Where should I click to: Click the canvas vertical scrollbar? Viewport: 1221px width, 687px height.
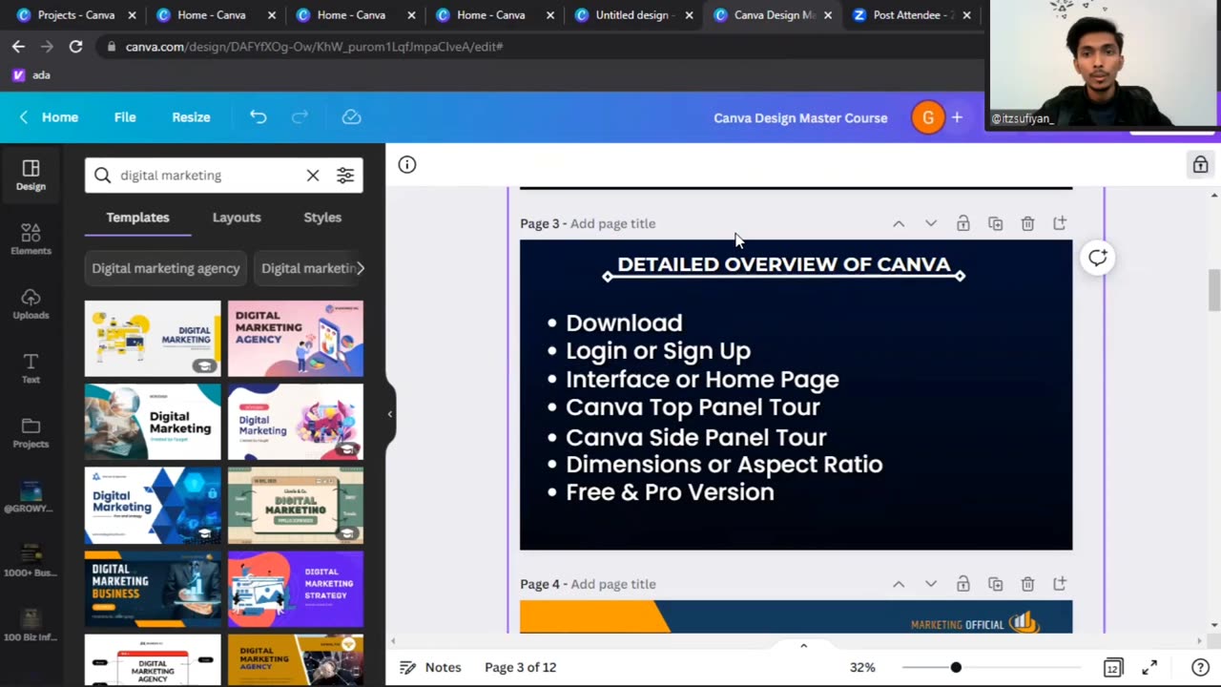pyautogui.click(x=1213, y=290)
